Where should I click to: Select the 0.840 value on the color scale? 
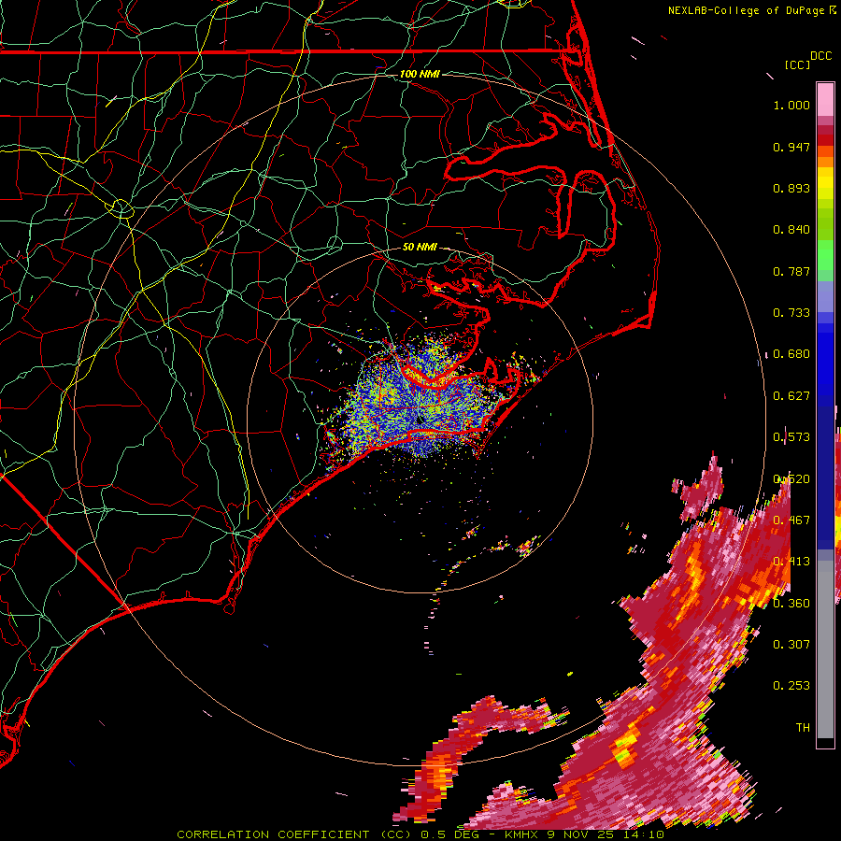pos(791,230)
